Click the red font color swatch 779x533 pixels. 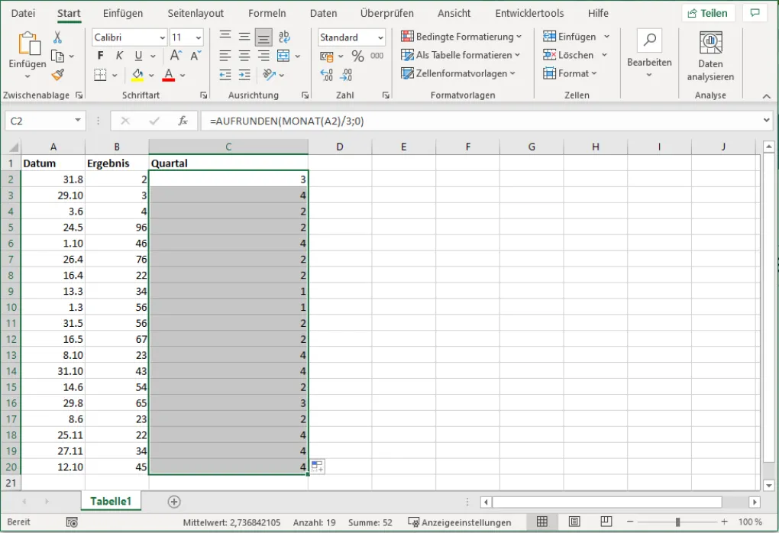[169, 75]
